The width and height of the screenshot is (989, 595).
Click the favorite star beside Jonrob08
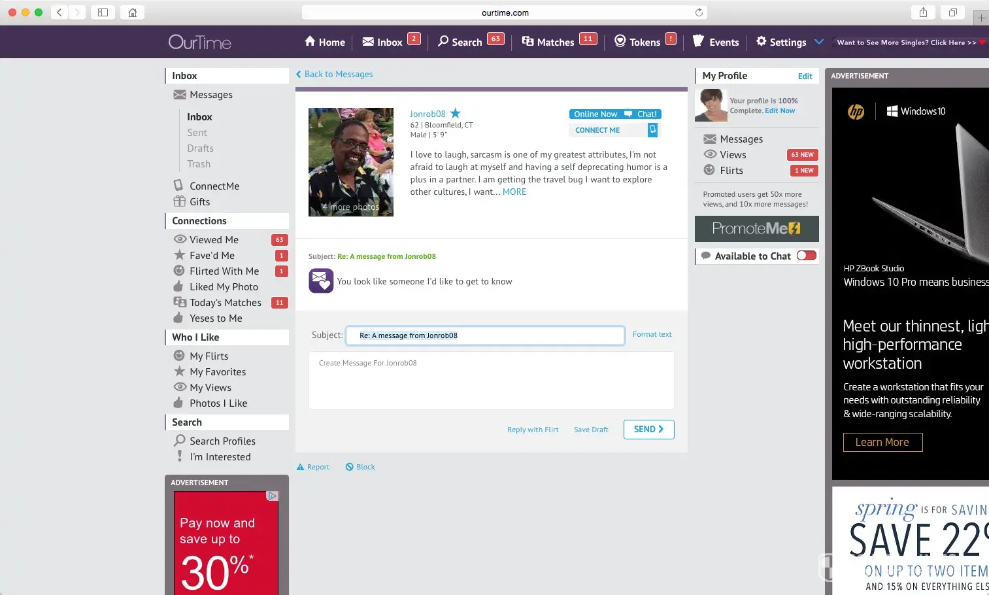(x=456, y=113)
